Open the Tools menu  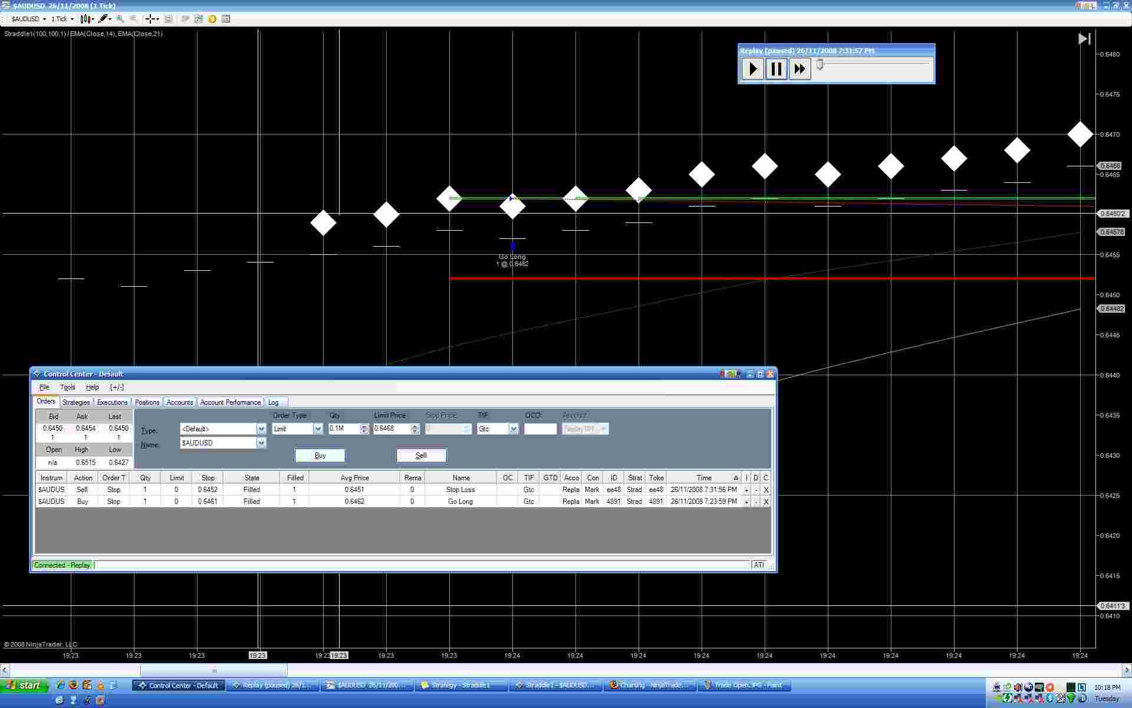coord(67,387)
